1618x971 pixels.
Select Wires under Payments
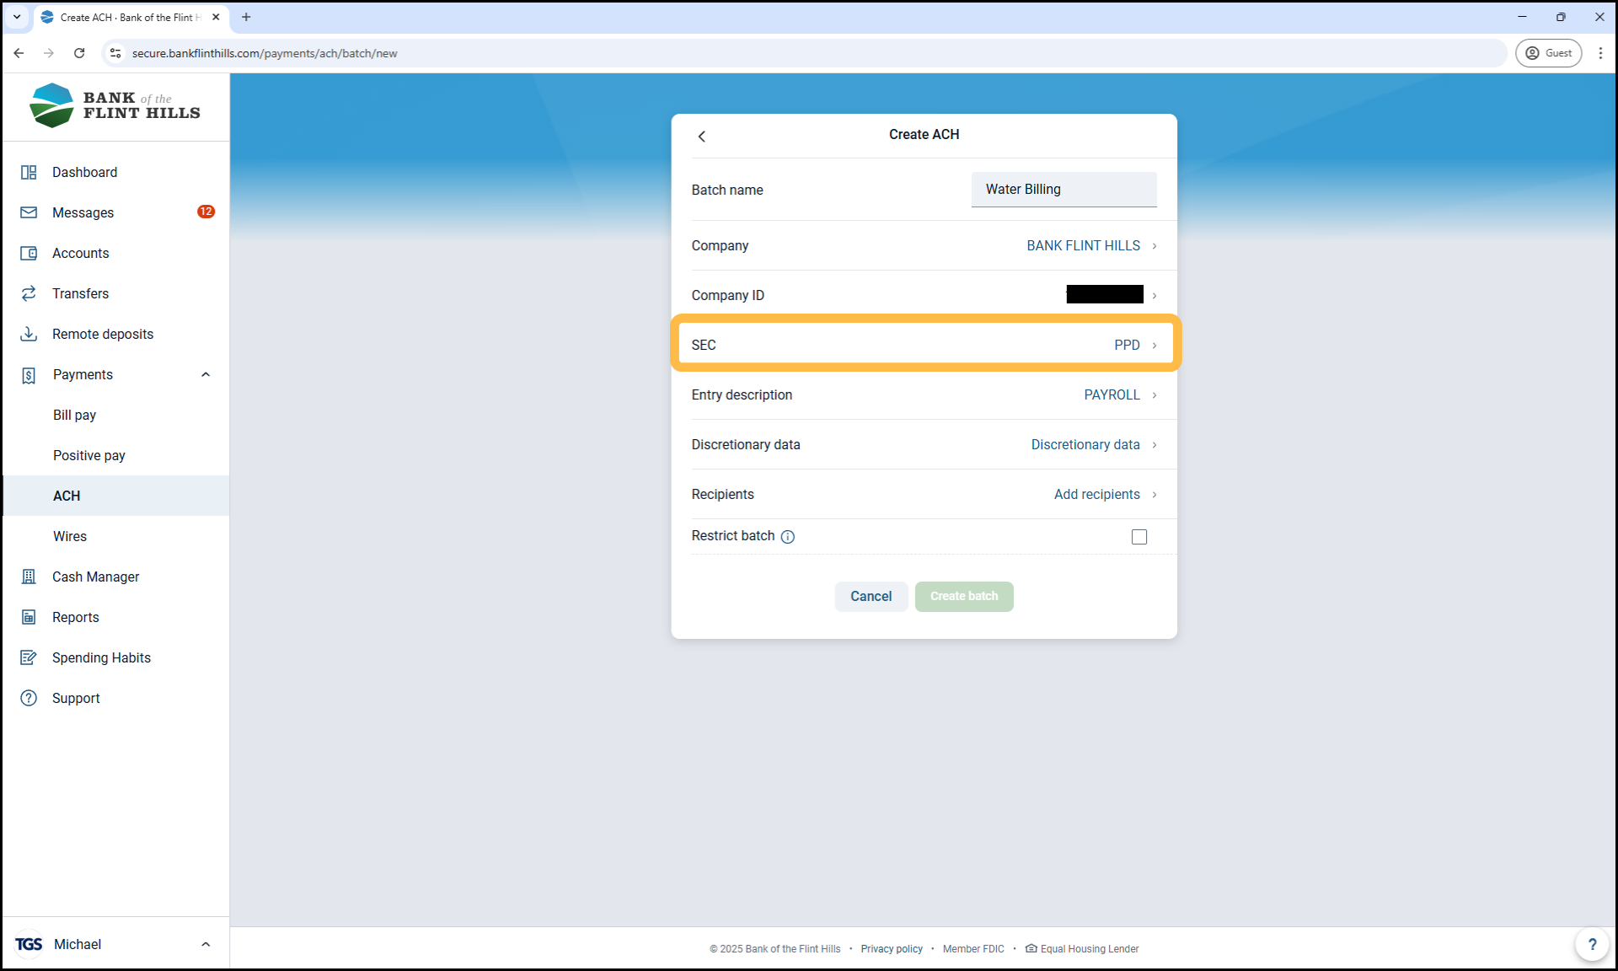pyautogui.click(x=70, y=536)
